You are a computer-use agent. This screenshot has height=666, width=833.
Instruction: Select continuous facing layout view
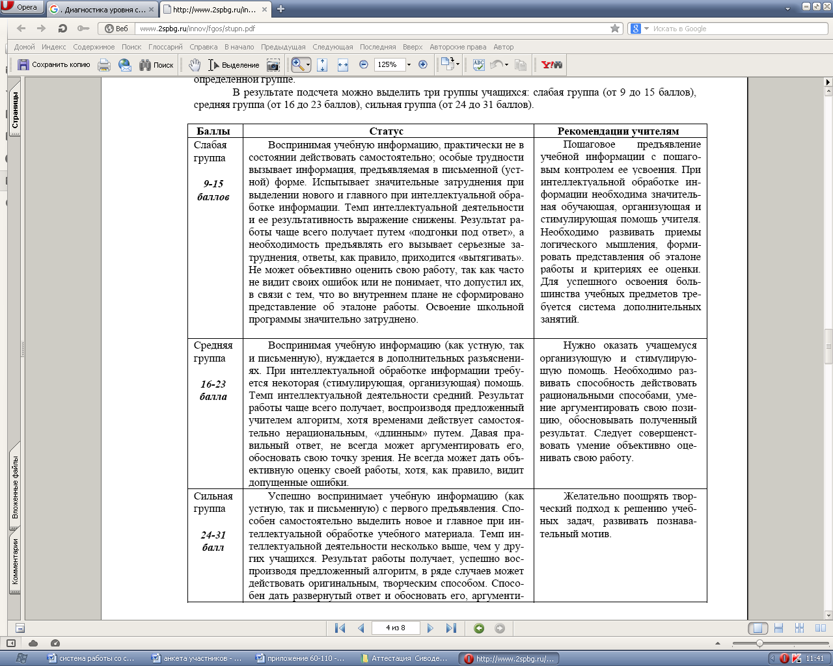point(820,628)
